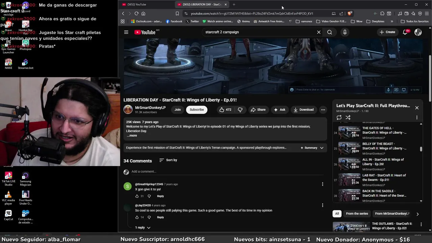
Task: Go to the YouTube home logo
Action: 145,32
